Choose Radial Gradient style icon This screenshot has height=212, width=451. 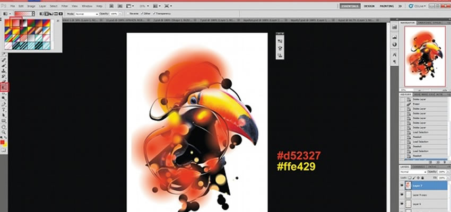pyautogui.click(x=46, y=14)
